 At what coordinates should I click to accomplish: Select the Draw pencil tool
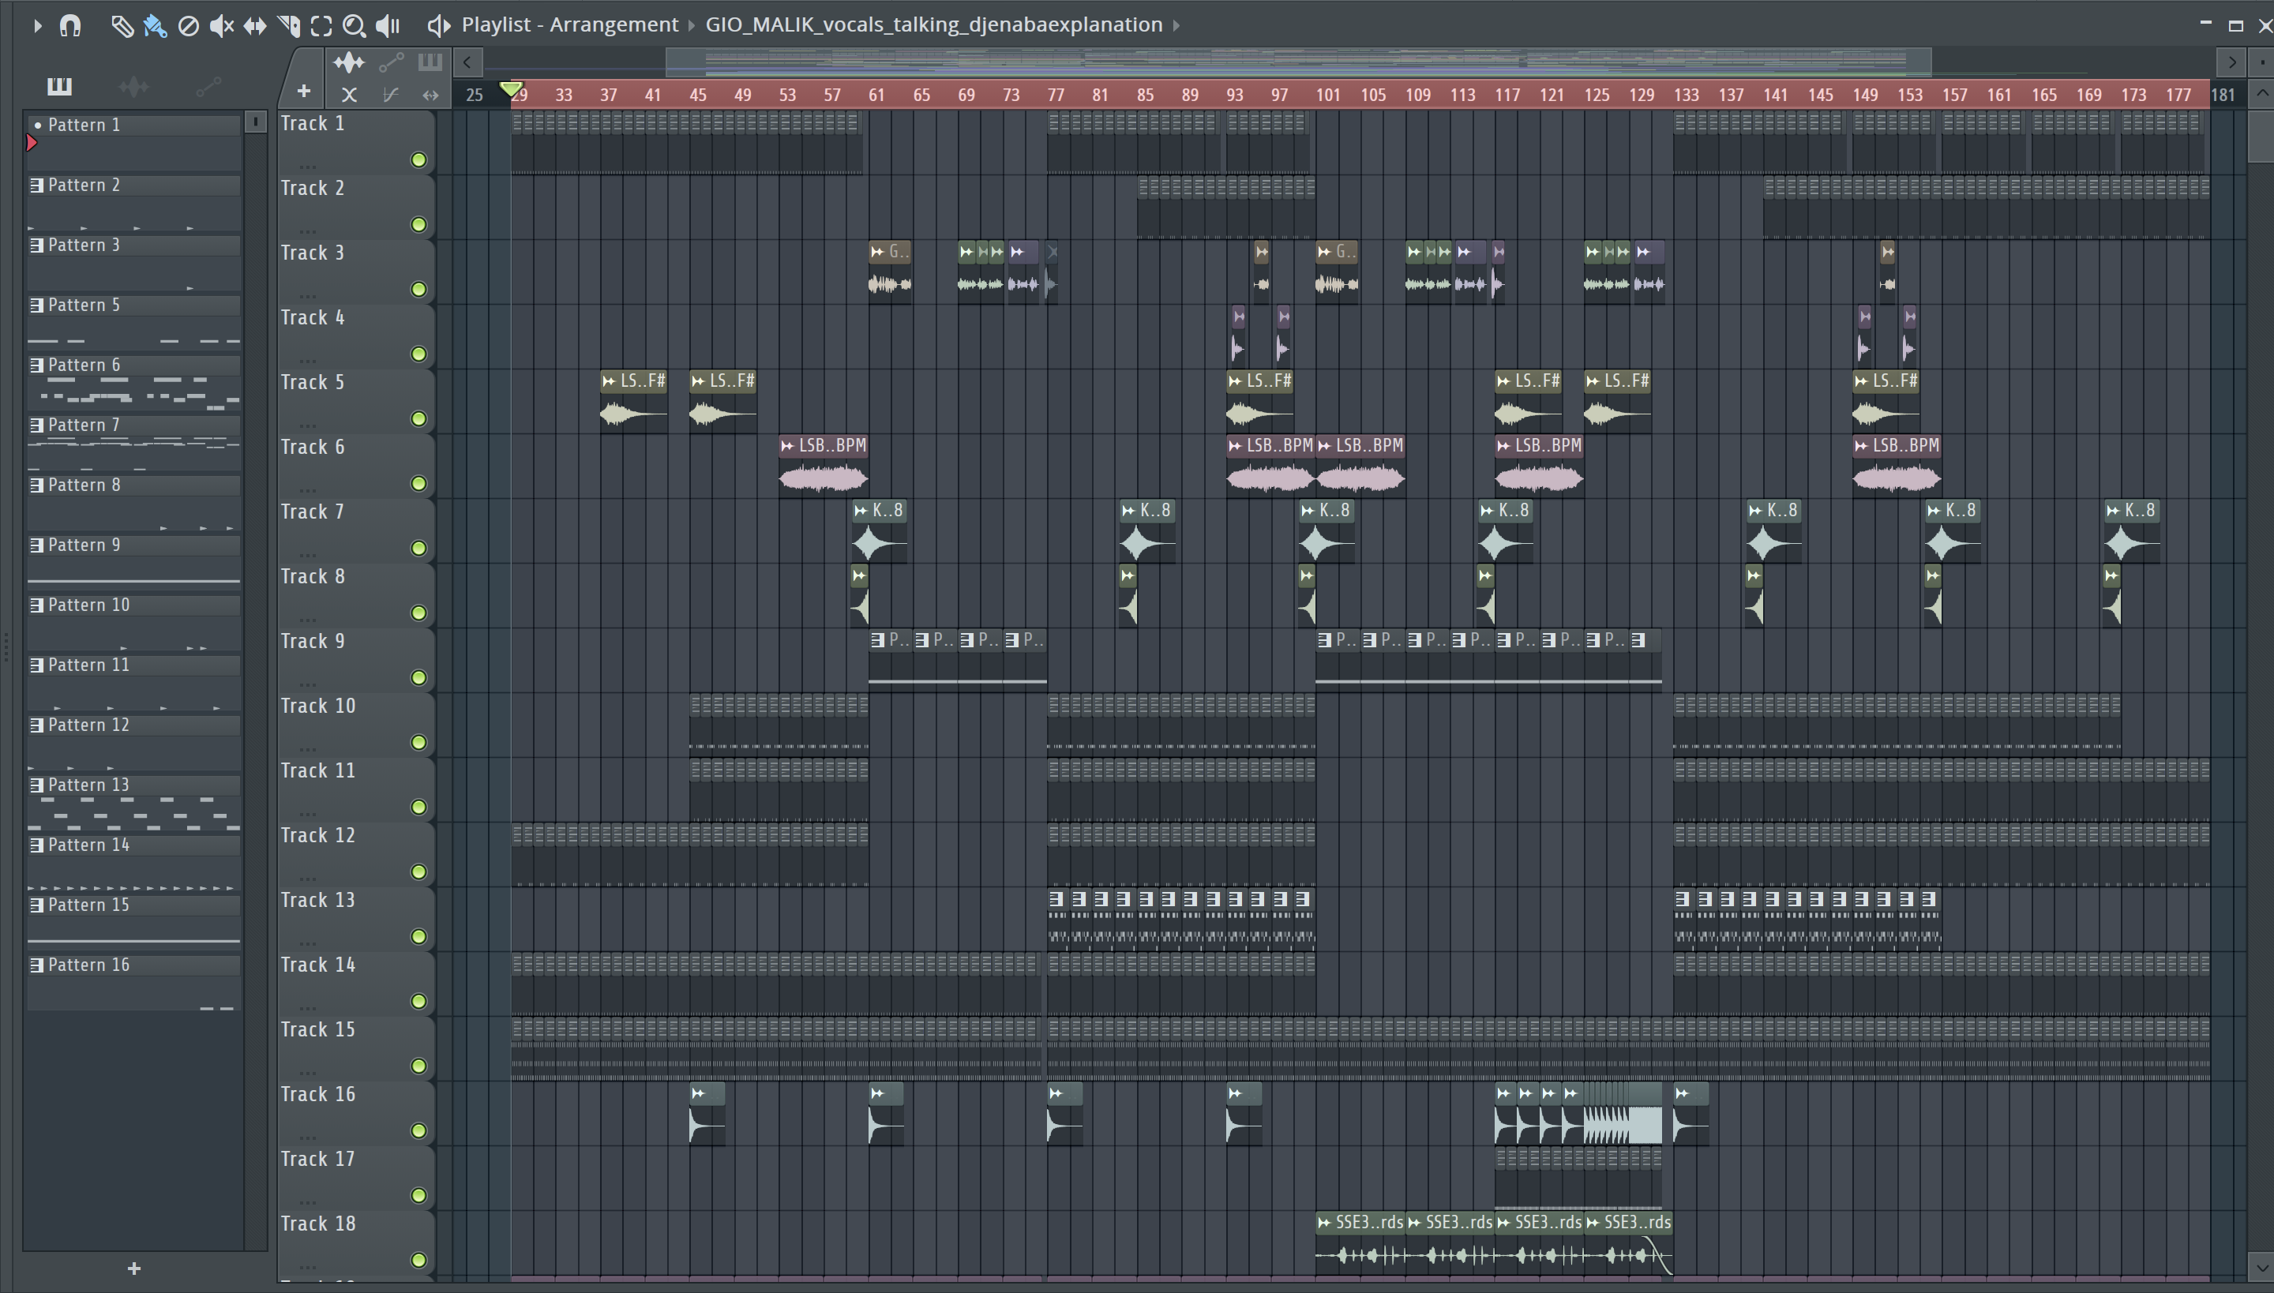coord(122,26)
